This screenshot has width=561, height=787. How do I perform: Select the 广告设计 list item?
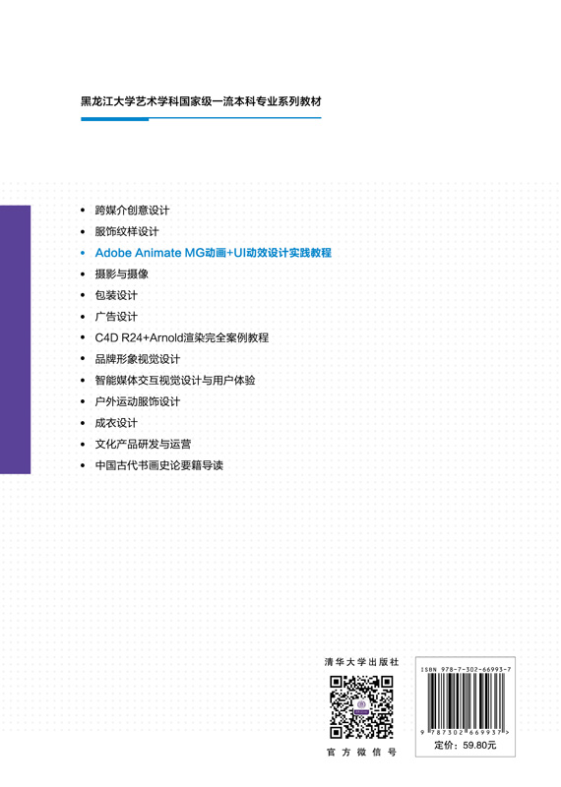click(116, 316)
